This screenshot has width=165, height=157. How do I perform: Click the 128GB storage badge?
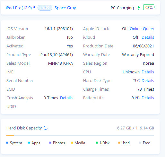[45, 8]
